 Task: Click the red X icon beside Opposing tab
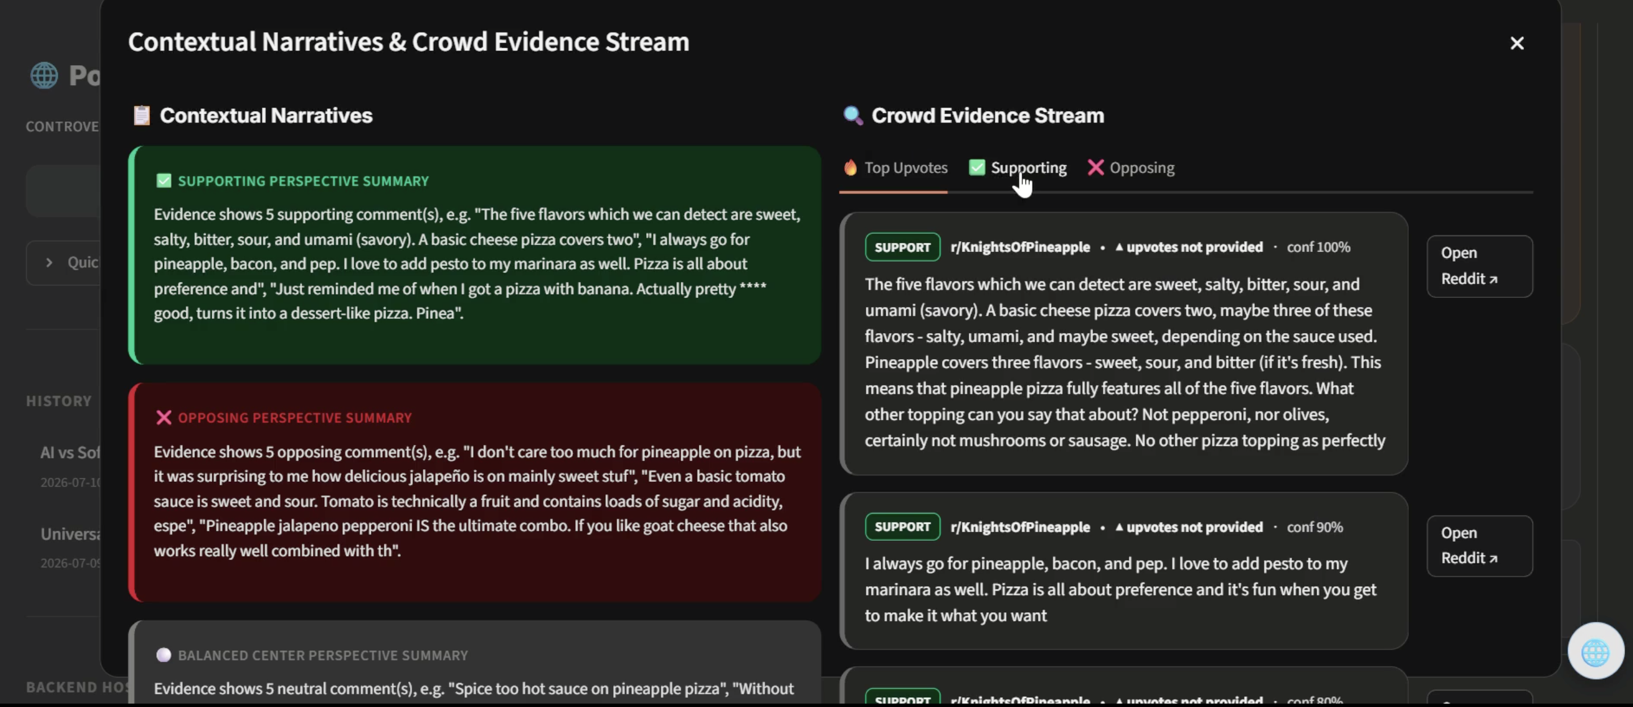[x=1095, y=167]
